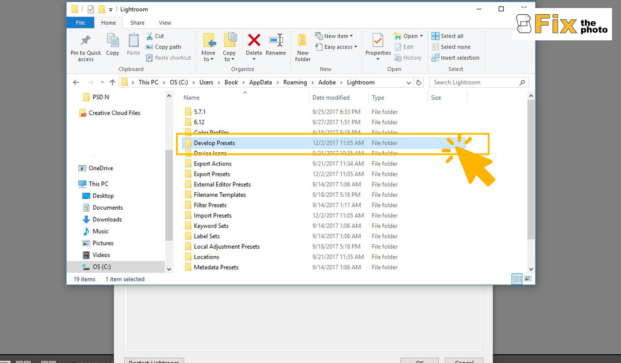Click the Copy ribbon icon

pos(112,40)
